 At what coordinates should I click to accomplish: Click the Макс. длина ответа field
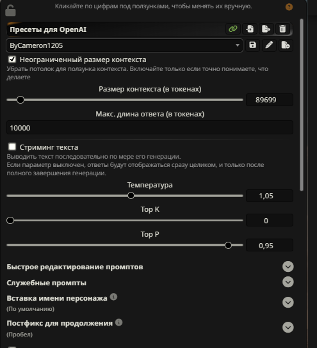[x=150, y=127]
